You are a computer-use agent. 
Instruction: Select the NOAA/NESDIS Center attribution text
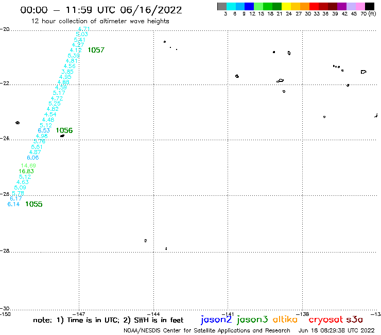tap(207, 330)
